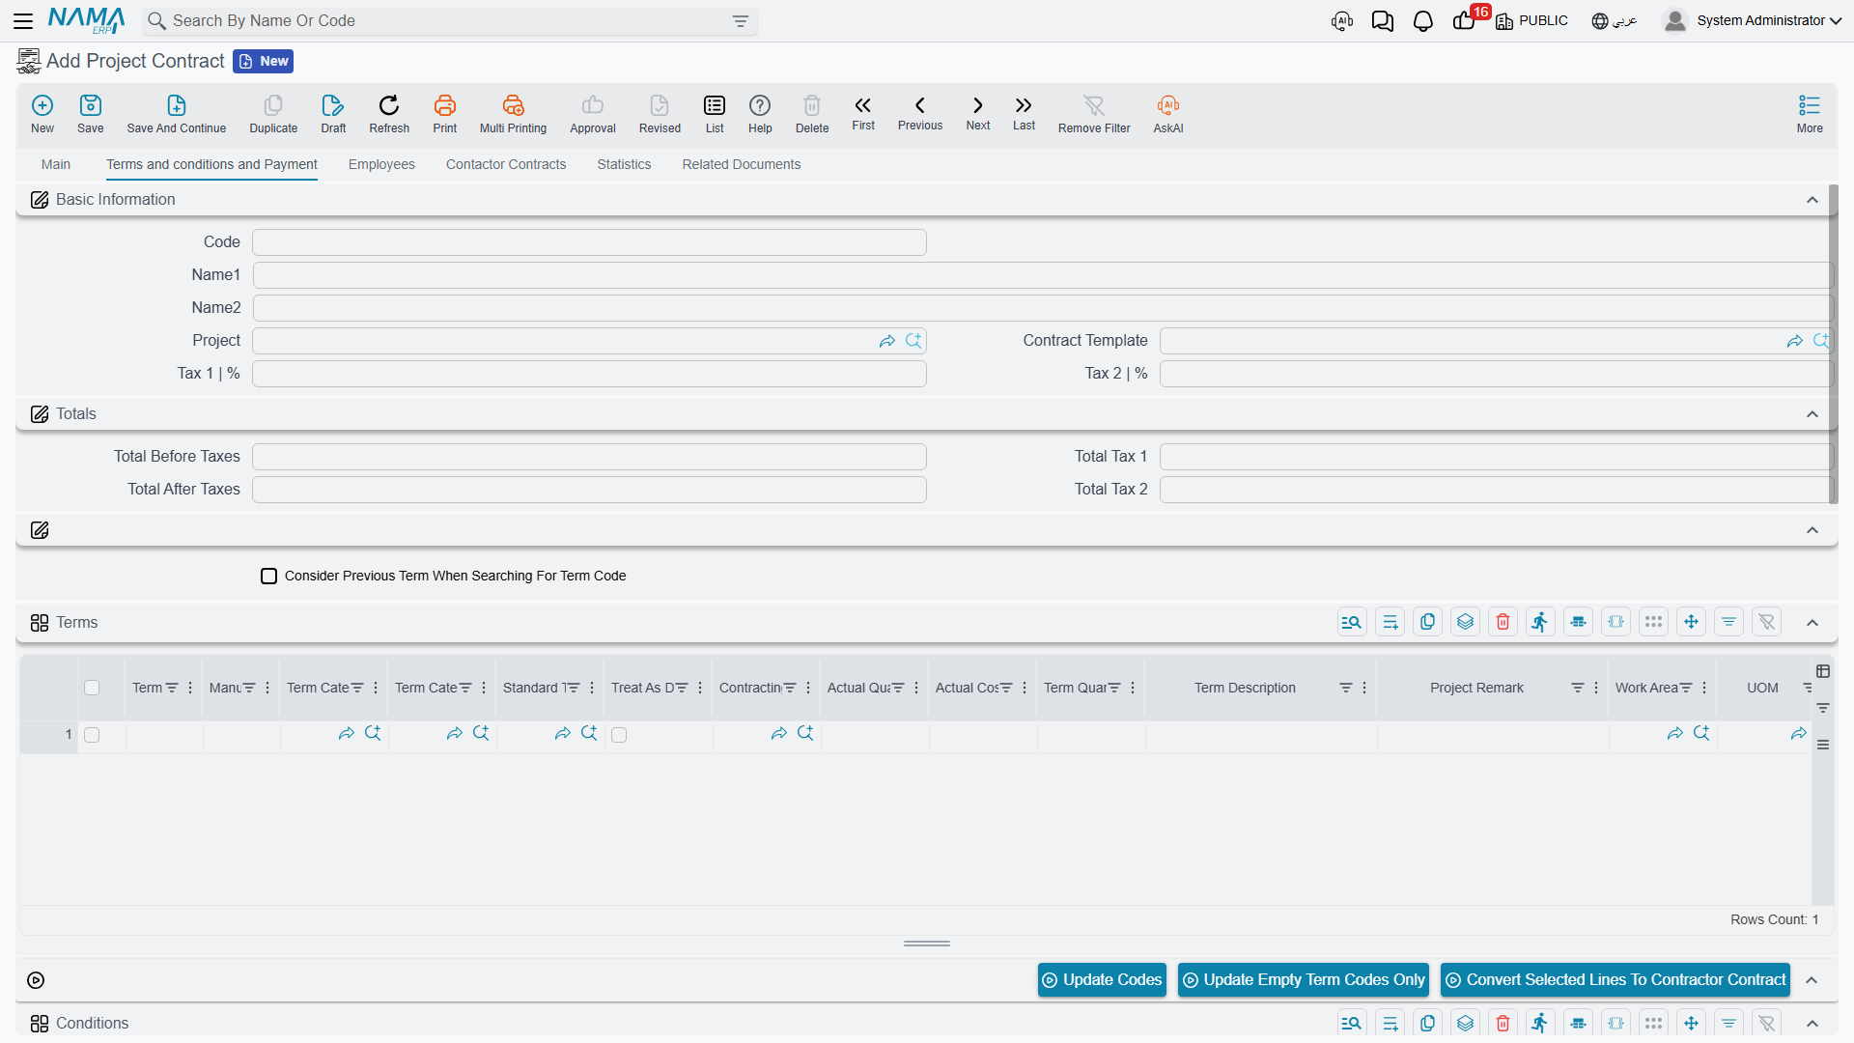Open Project Remark column filter
The height and width of the screenshot is (1043, 1854).
pos(1577,688)
